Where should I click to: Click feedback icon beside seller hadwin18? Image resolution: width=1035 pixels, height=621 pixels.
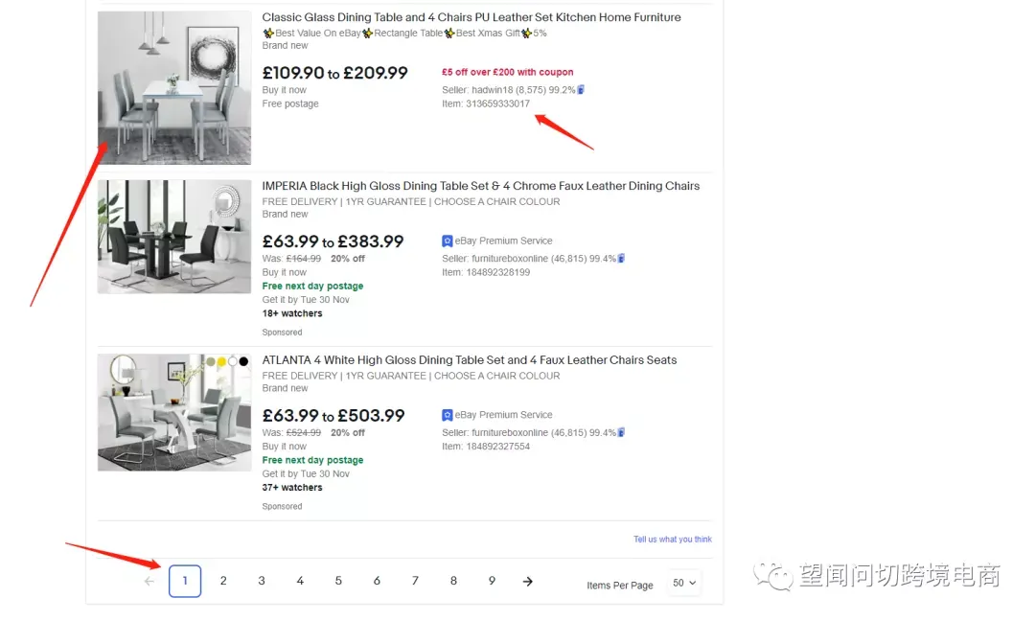(x=581, y=90)
